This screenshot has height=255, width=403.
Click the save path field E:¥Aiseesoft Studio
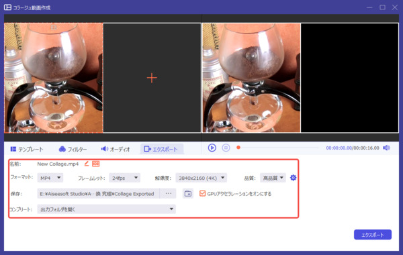pyautogui.click(x=99, y=193)
